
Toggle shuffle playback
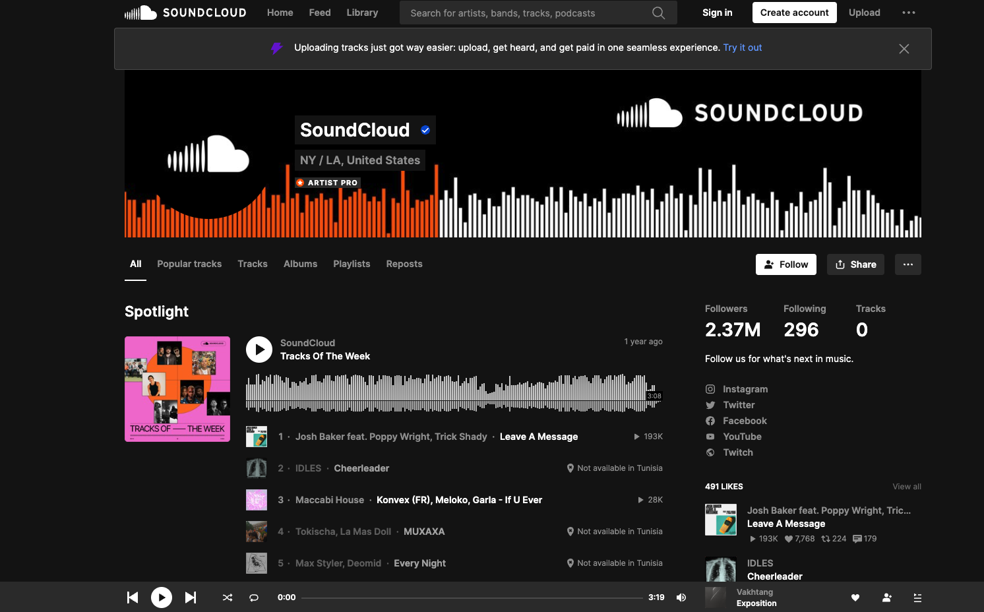pos(228,597)
